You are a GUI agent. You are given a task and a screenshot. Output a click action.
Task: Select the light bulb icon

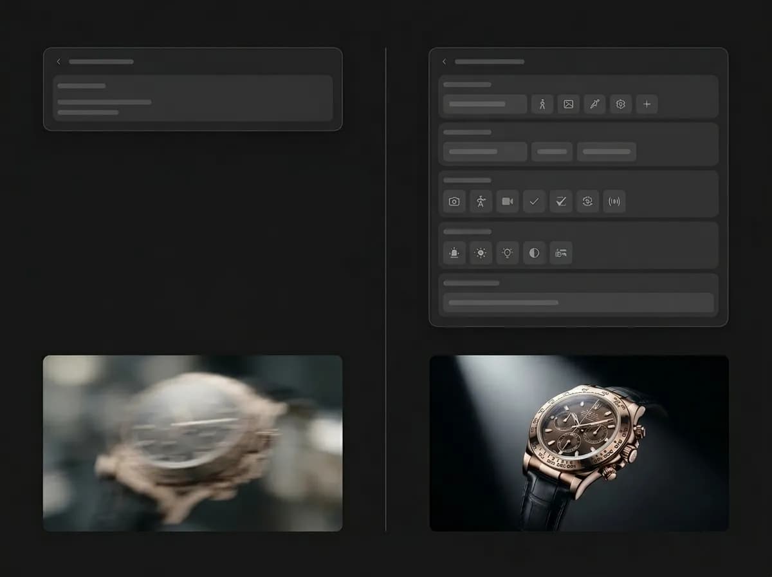pos(508,253)
